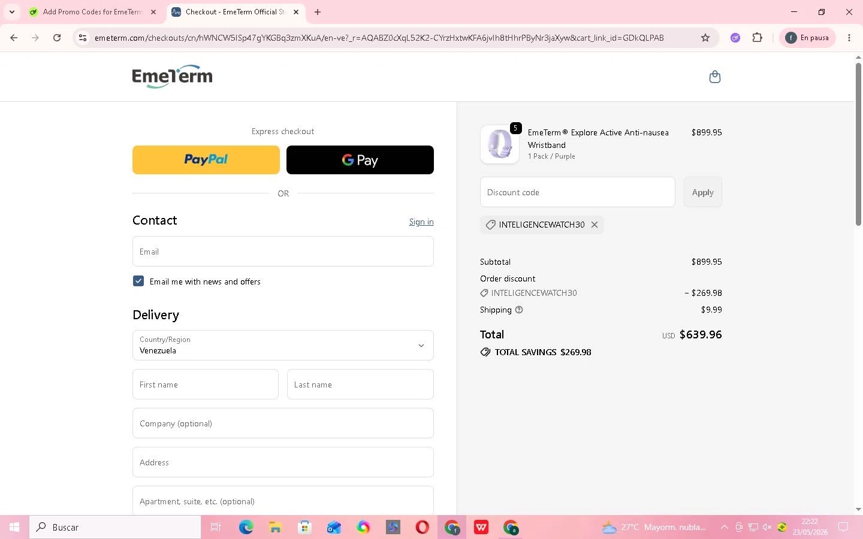Click the total amount $639.96

point(701,334)
